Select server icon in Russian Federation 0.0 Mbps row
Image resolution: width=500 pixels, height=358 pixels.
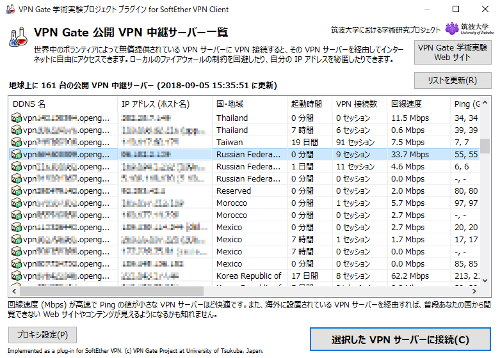pos(16,179)
